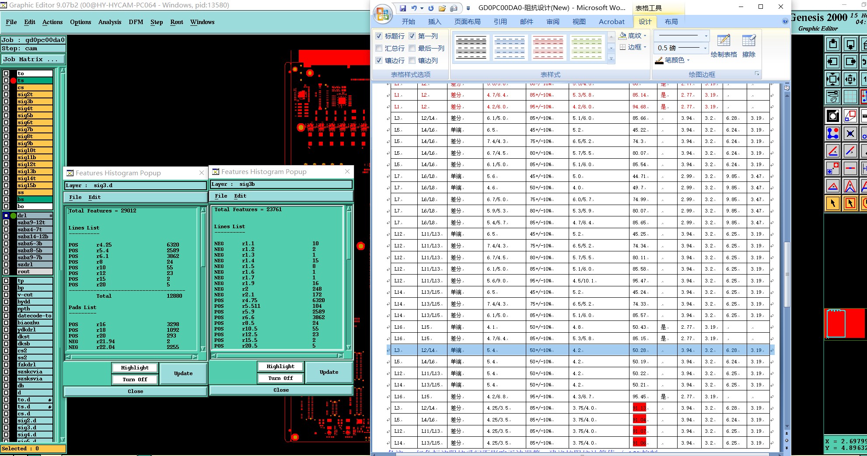This screenshot has height=456, width=867.
Task: Select the red table style swatch
Action: pyautogui.click(x=548, y=47)
